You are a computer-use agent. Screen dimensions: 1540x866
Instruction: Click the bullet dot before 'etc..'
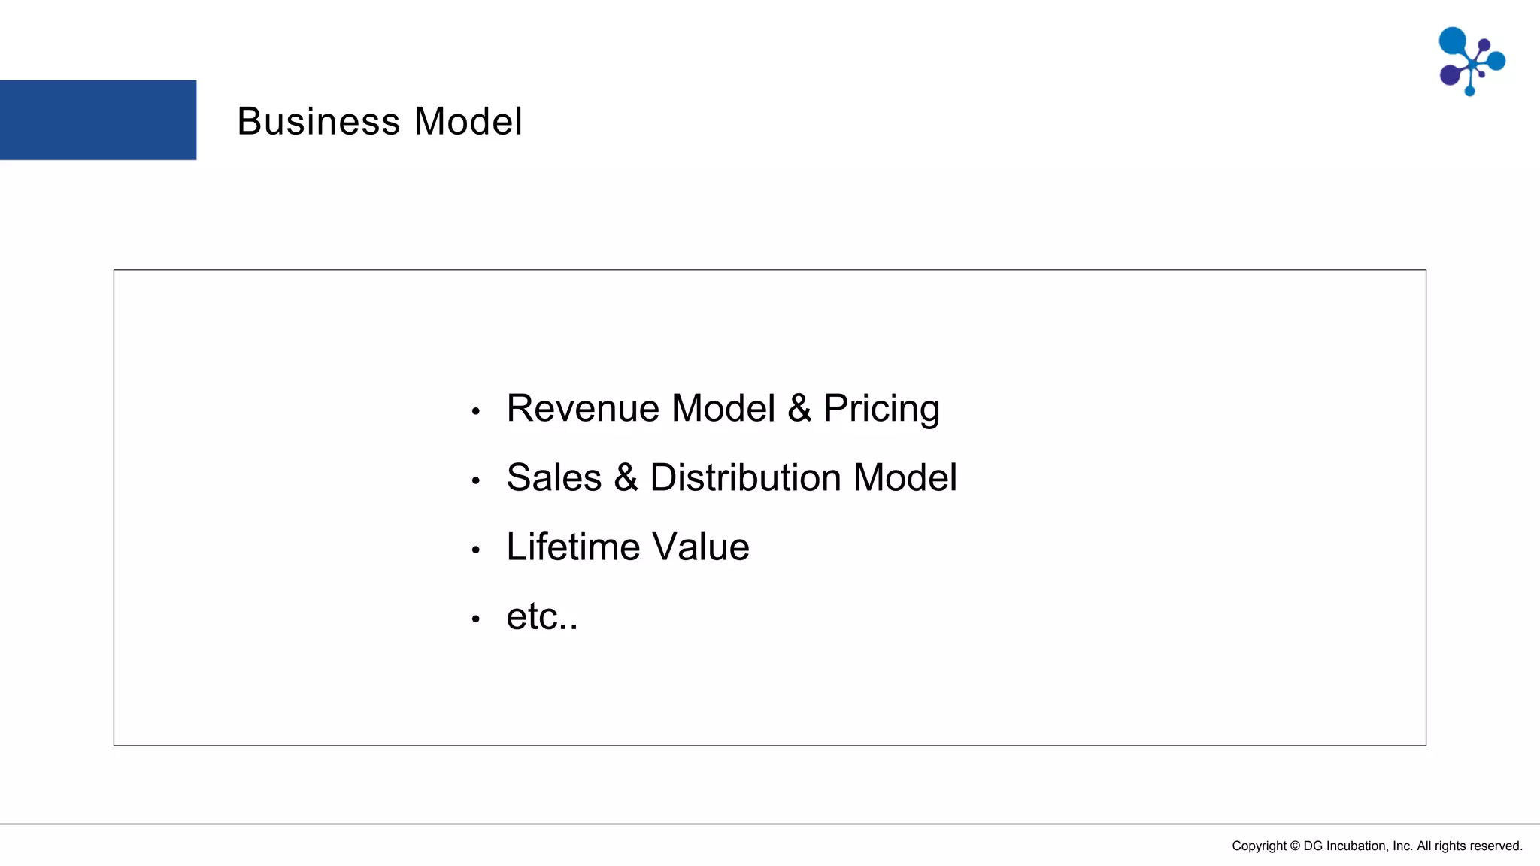(x=475, y=619)
